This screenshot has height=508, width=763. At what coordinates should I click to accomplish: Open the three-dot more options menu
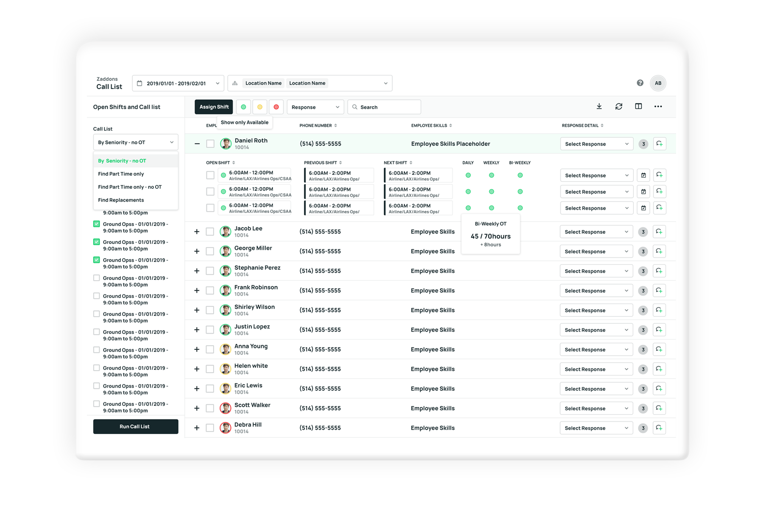coord(657,107)
